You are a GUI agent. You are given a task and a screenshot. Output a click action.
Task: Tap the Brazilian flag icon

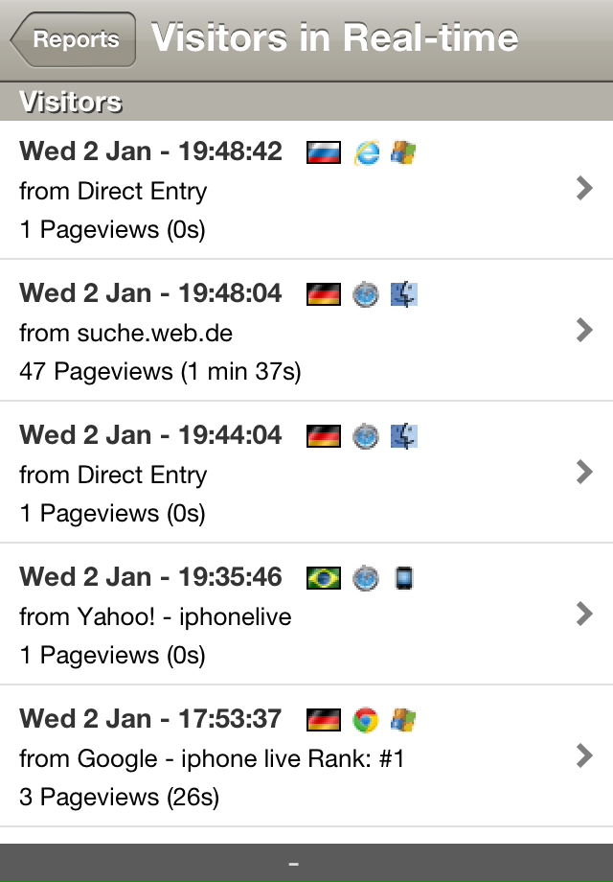324,578
